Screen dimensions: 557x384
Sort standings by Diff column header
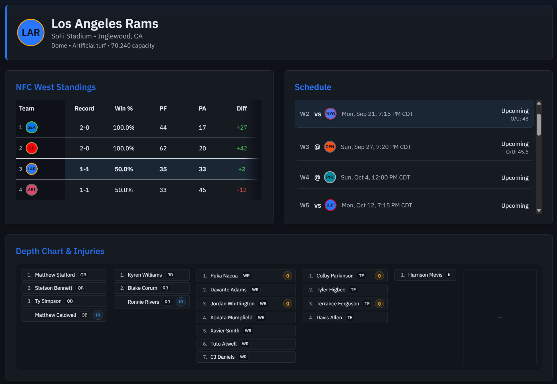(242, 109)
